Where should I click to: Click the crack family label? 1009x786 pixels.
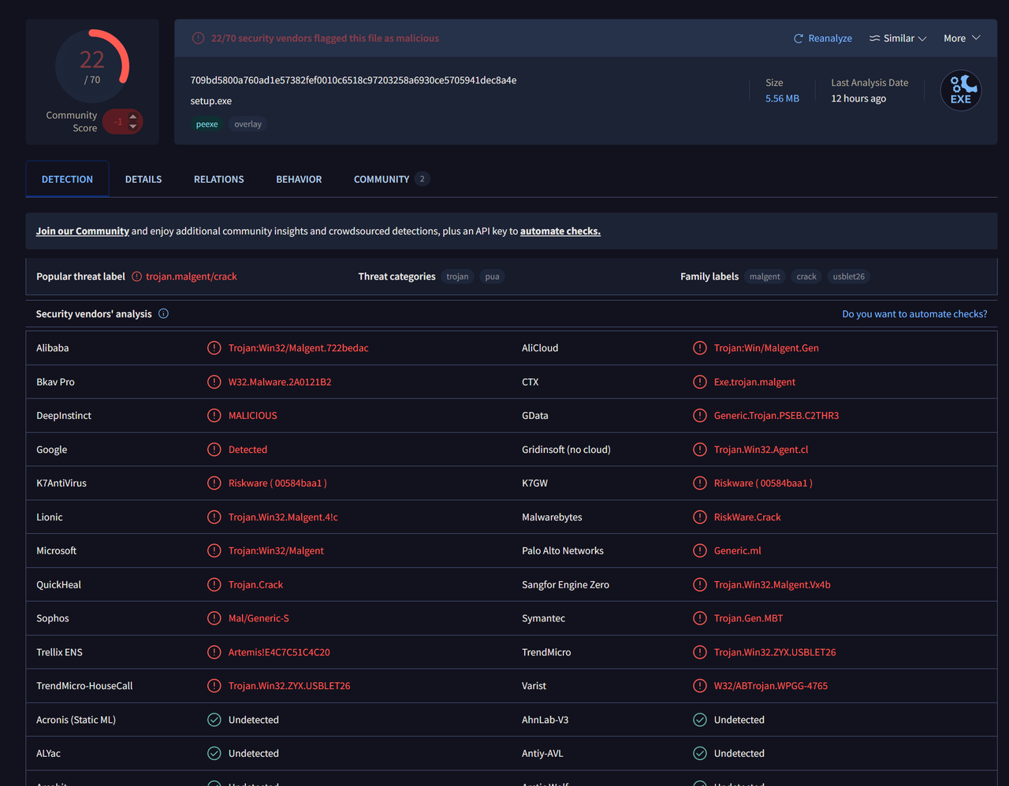tap(806, 276)
